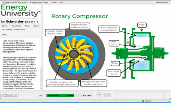This screenshot has height=103, width=171.
Task: Click the 'Body' label box
Action: [142, 25]
